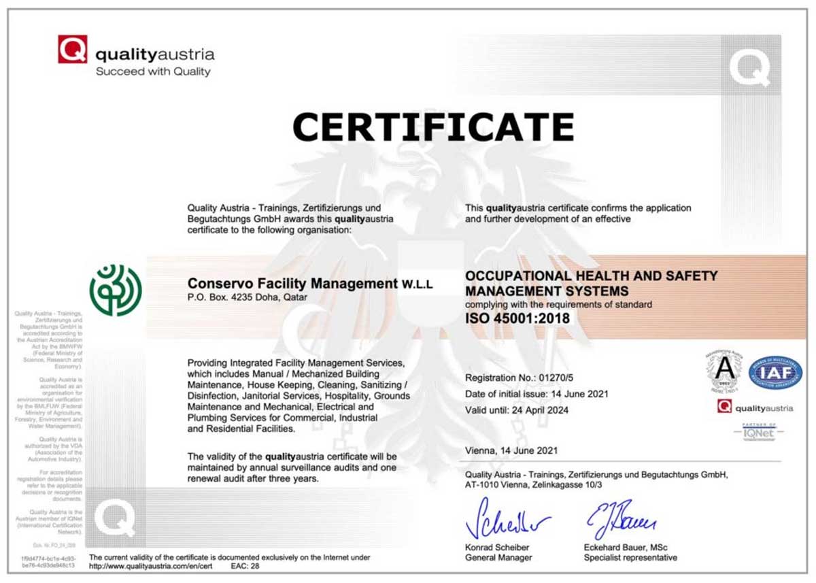Click the Akkreditierung Austria A seal
The width and height of the screenshot is (816, 583).
[x=724, y=372]
